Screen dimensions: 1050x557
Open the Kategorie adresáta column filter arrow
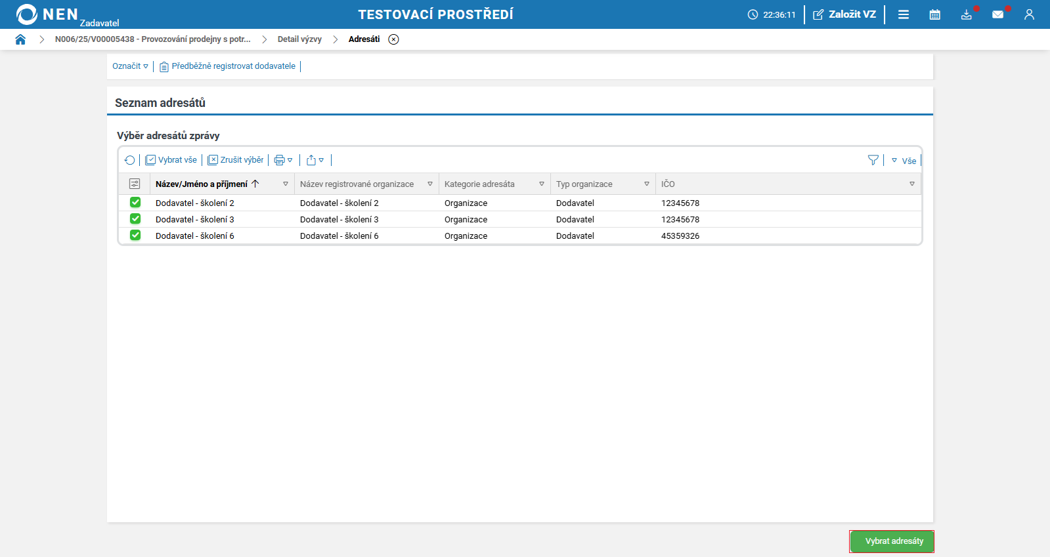click(541, 184)
